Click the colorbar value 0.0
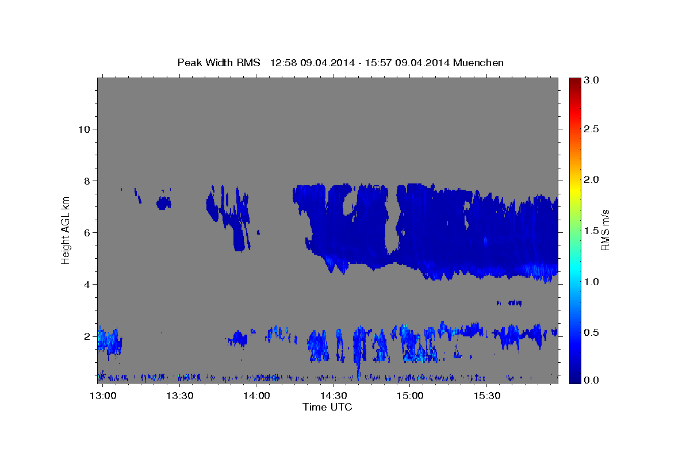Image resolution: width=690 pixels, height=460 pixels. 591,380
